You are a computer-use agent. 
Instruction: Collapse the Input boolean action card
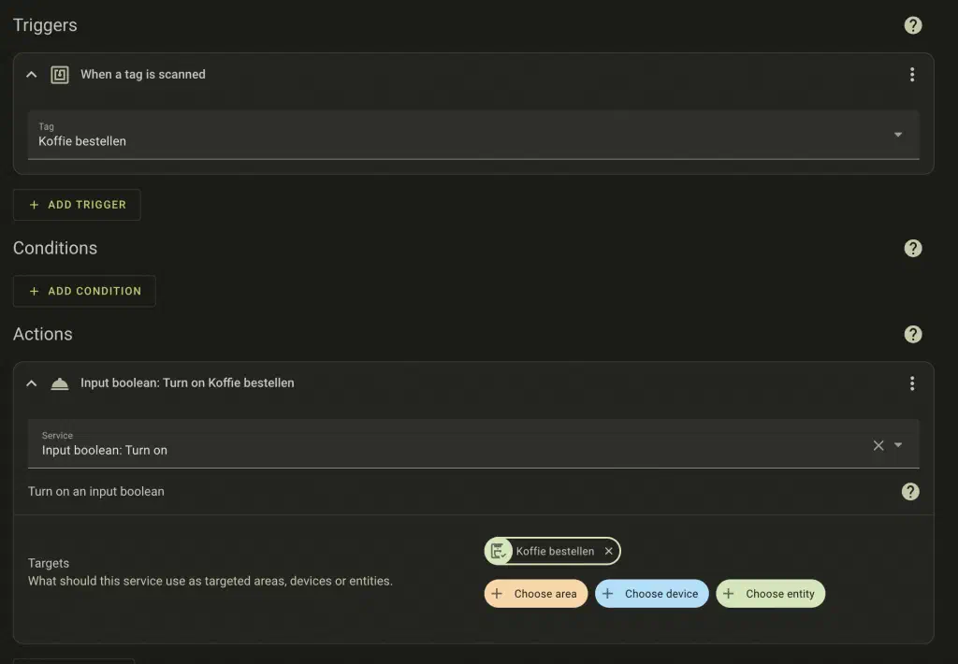pyautogui.click(x=32, y=383)
